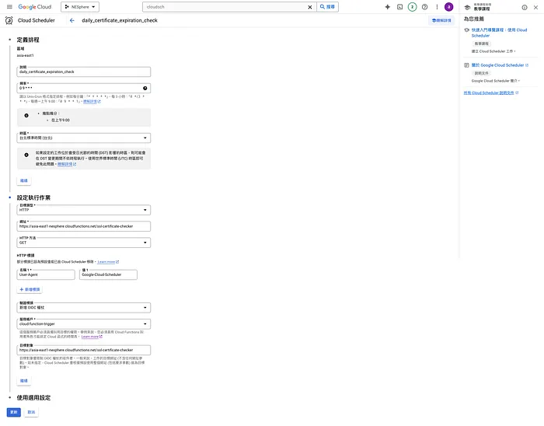
Task: Click the add header button
Action: pyautogui.click(x=30, y=289)
